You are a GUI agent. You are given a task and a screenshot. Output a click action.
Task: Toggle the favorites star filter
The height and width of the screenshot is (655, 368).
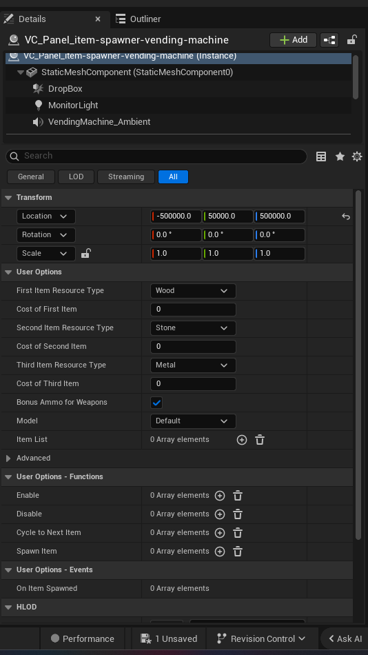pos(340,157)
